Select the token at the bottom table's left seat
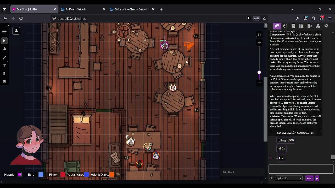The width and height of the screenshot is (335, 188). [130, 142]
